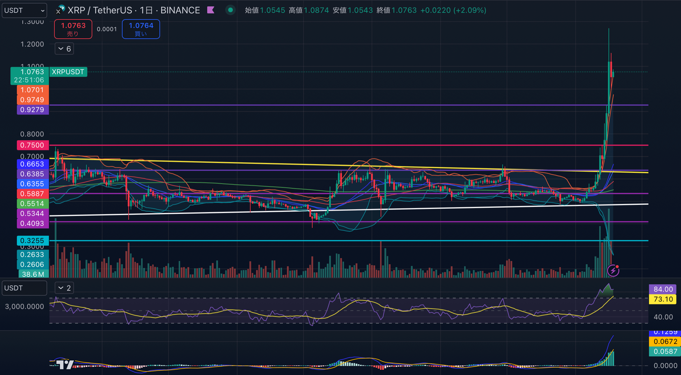This screenshot has width=681, height=375.
Task: Select the pink 0.7500 price label
Action: pos(32,145)
